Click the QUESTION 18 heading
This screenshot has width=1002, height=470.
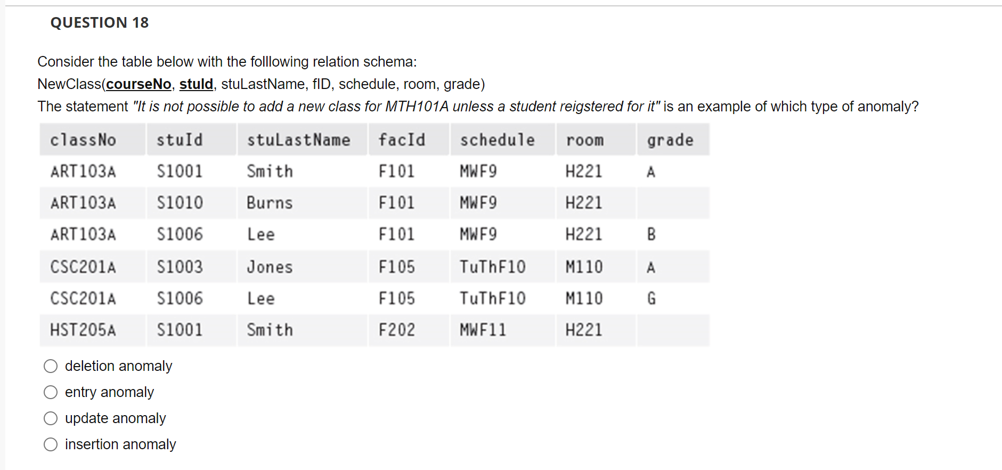(100, 22)
